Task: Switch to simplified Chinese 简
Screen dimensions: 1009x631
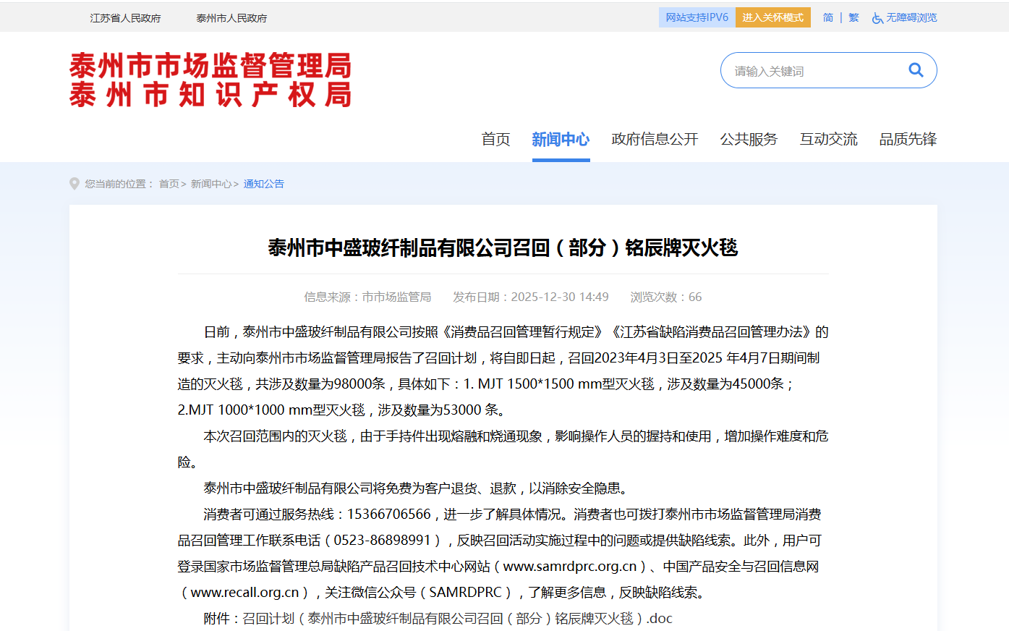Action: 827,17
